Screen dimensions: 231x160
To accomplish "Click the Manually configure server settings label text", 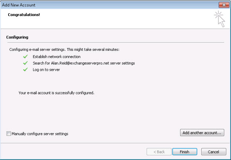I will (40, 134).
